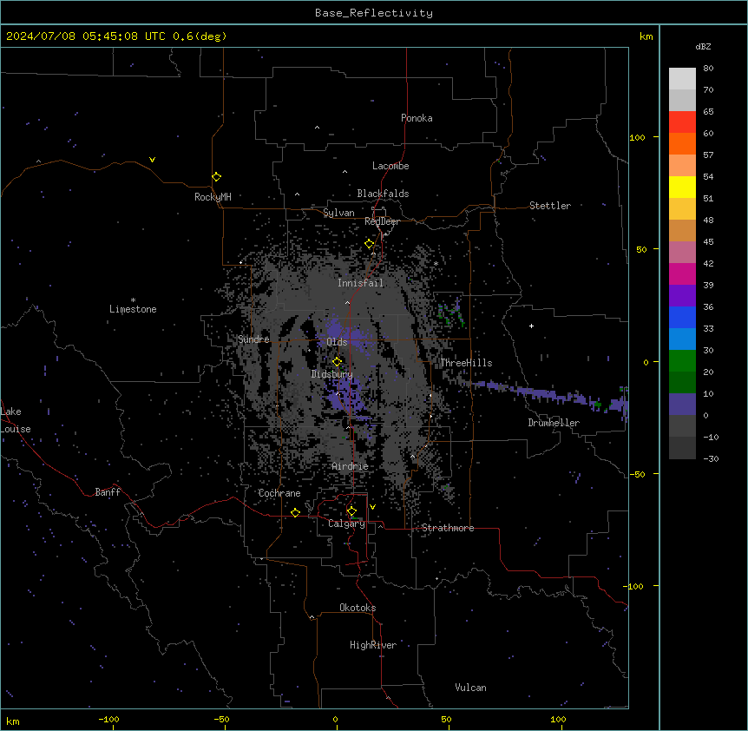Viewport: 748px width, 731px height.
Task: Pick the white 70-80 dBZ legend swatch
Action: [682, 79]
